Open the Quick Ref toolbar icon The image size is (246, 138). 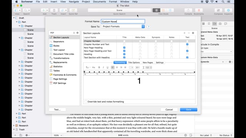(x=73, y=10)
